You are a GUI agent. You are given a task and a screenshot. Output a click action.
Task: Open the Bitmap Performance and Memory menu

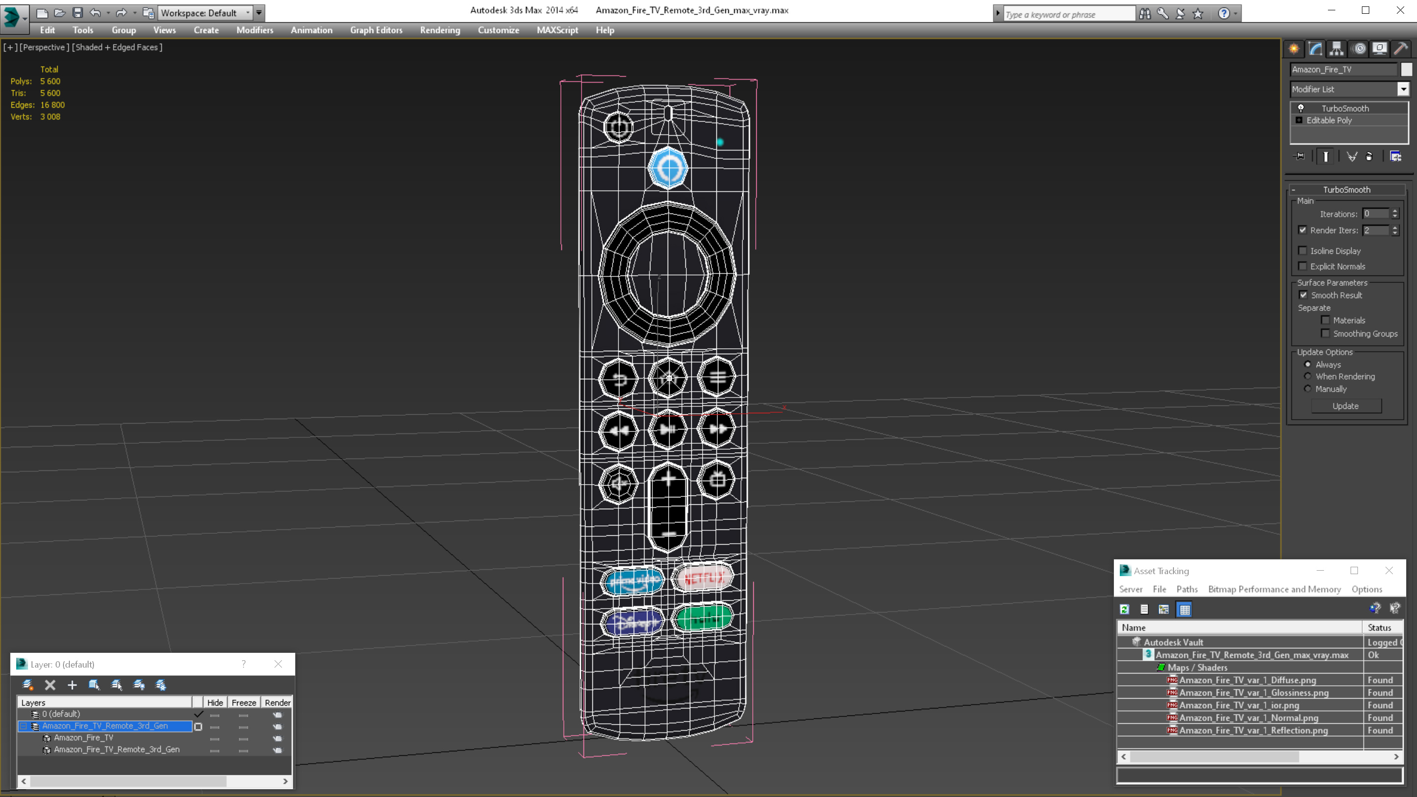tap(1274, 589)
